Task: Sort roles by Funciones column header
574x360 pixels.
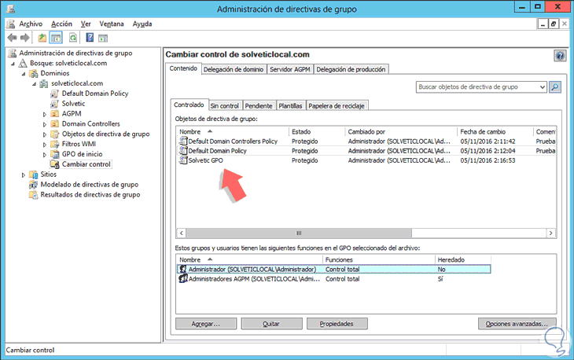Action: (378, 259)
